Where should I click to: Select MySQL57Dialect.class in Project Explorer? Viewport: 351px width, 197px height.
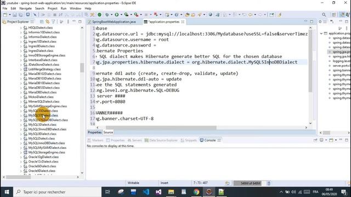[x=43, y=115]
